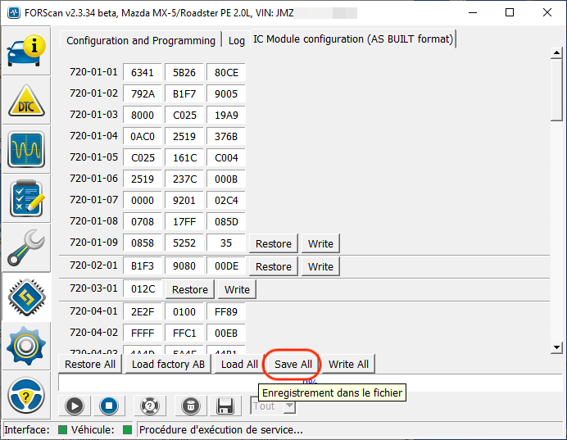This screenshot has height=440, width=567.
Task: Click Write in the 720-01-09 row
Action: click(320, 243)
